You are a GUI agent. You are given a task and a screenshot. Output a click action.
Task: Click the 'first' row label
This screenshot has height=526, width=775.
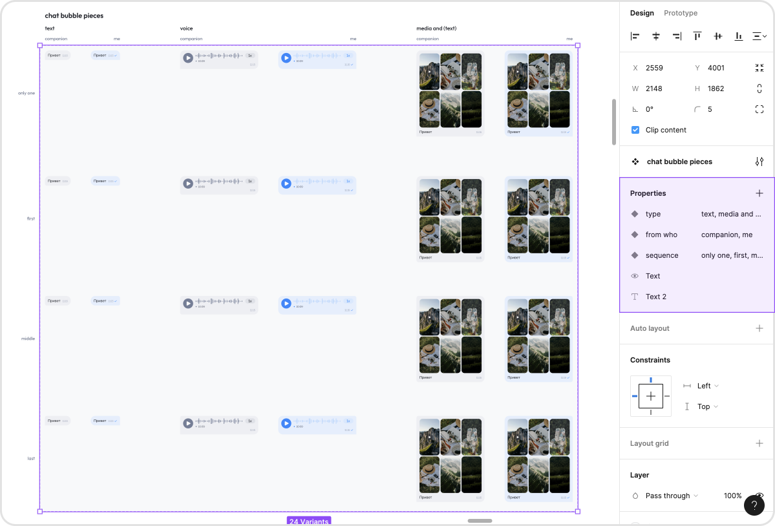point(31,219)
